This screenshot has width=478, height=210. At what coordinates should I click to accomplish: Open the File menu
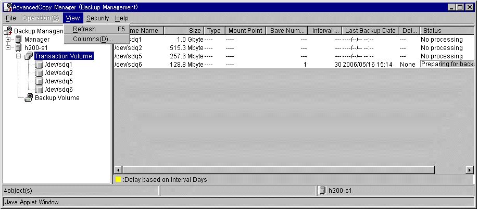click(x=10, y=18)
